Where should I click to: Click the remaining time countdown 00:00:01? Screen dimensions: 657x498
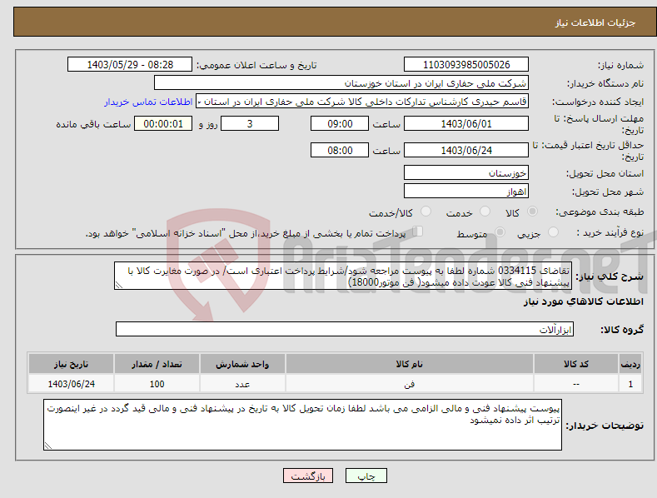pyautogui.click(x=163, y=123)
